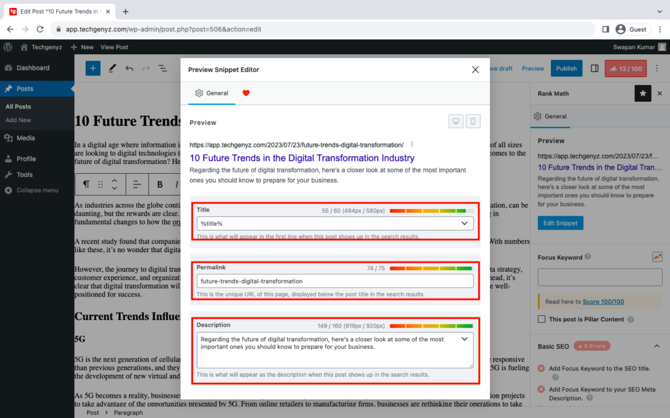Click the three-dot icon beside preview URL
The image size is (670, 418).
[412, 144]
